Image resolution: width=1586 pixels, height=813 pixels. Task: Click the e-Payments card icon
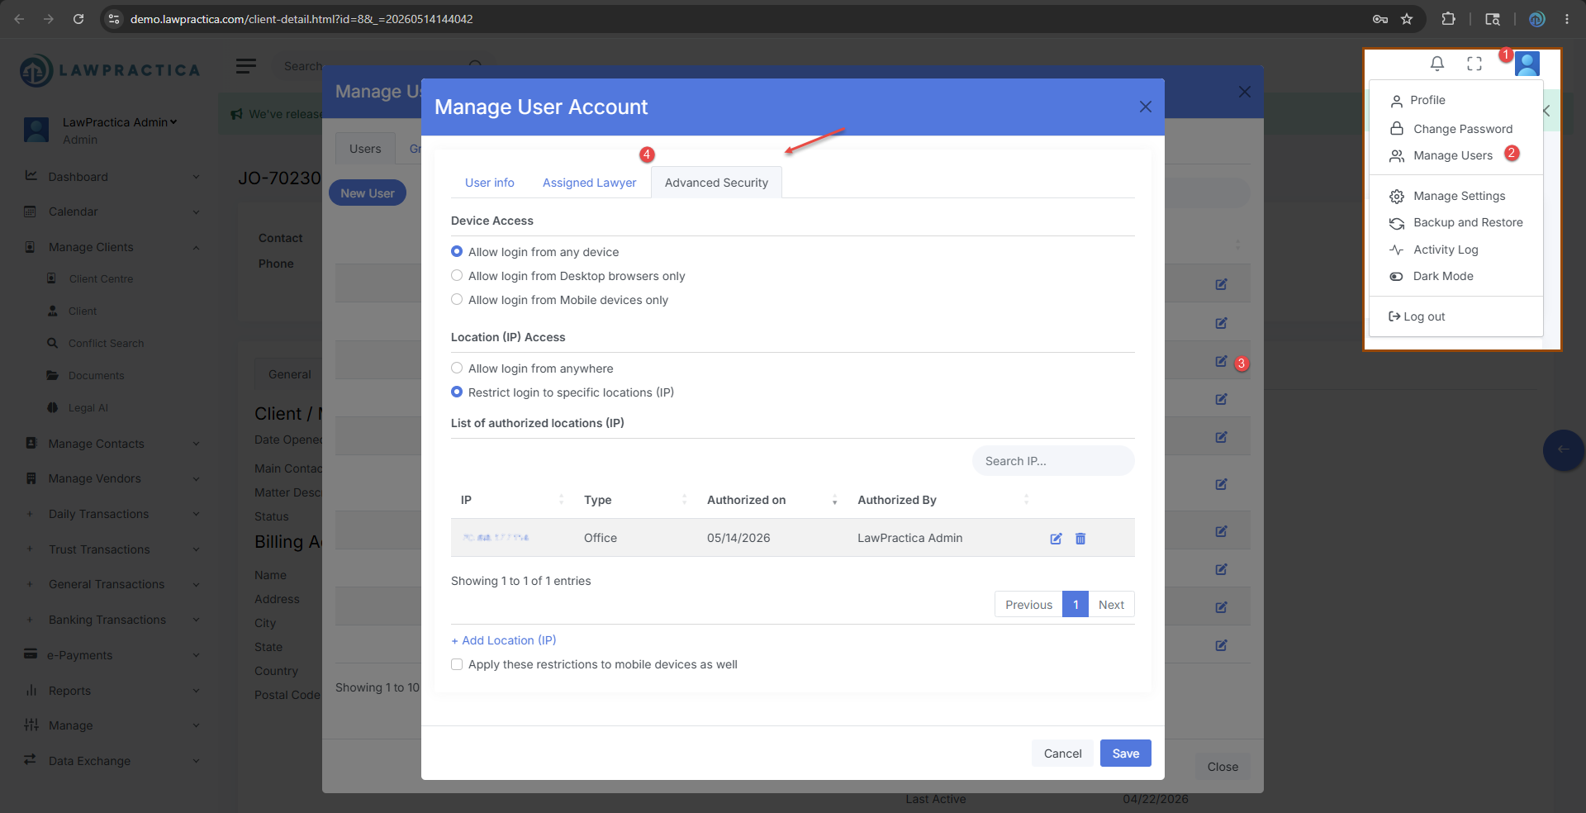(31, 654)
